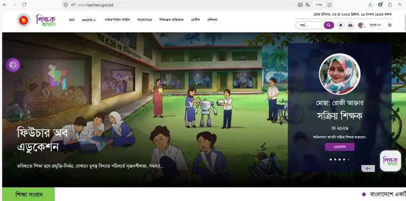Open the site permissions icon beside the shield
The height and width of the screenshot is (201, 406).
73,5
